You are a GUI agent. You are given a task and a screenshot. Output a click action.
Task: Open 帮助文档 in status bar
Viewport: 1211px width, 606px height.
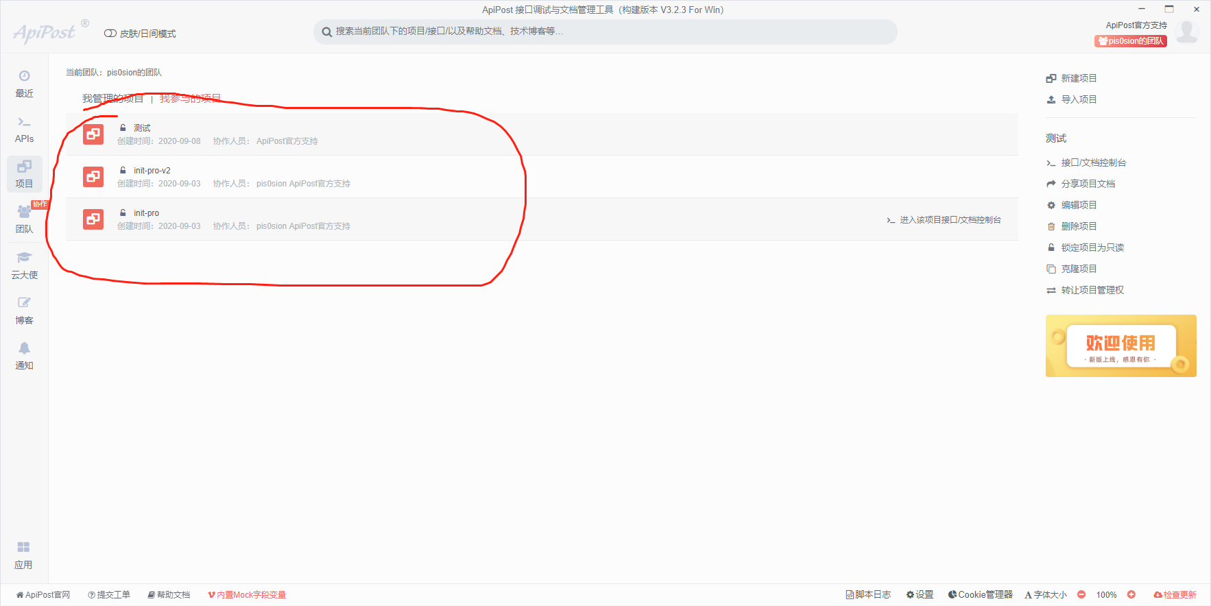coord(169,595)
